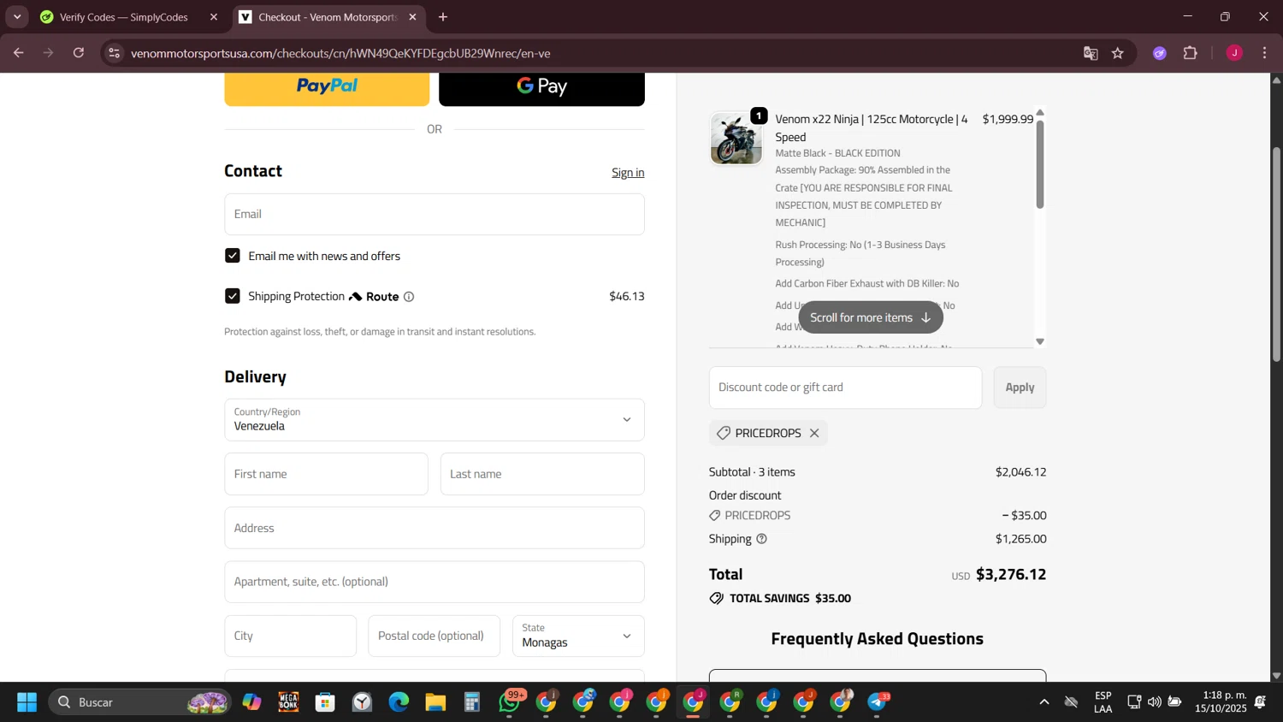
Task: Click the Frequently Asked Questions heading
Action: coord(878,639)
